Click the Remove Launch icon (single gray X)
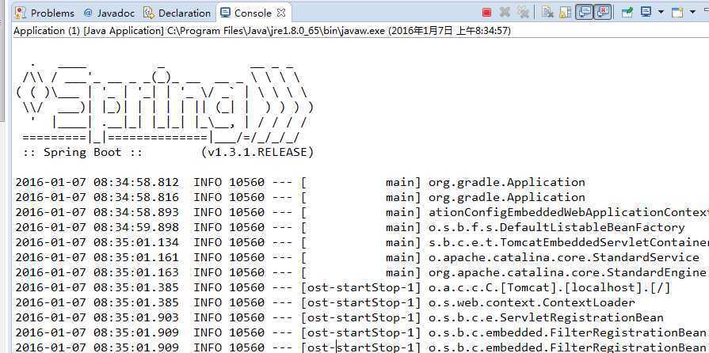Viewport: 709px width, 353px height. (505, 13)
